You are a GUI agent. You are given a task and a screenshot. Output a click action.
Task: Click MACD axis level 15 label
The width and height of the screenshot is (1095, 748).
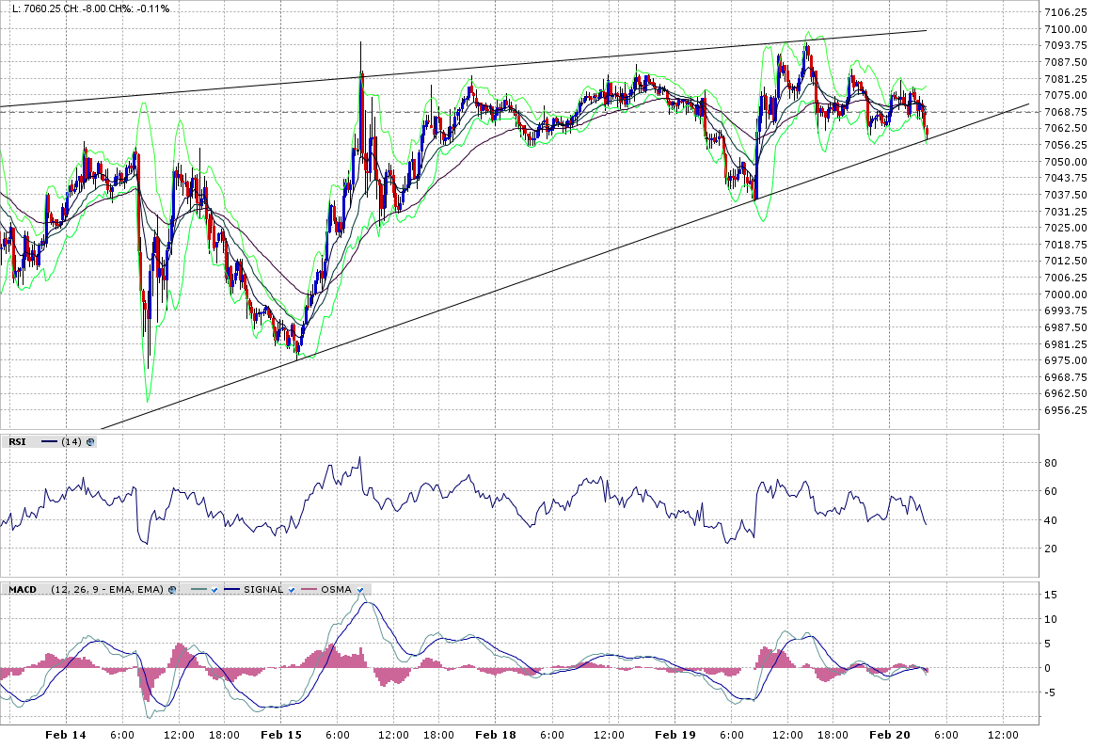pos(1051,595)
